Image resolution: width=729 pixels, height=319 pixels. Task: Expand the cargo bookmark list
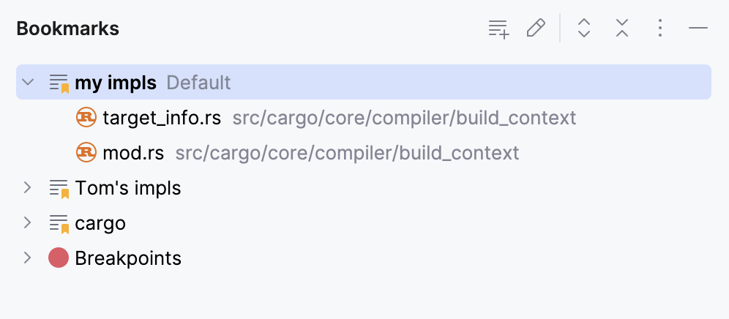point(28,223)
